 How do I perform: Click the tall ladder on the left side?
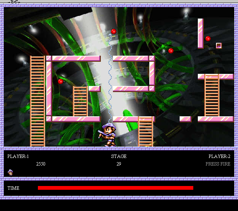coord(38,101)
